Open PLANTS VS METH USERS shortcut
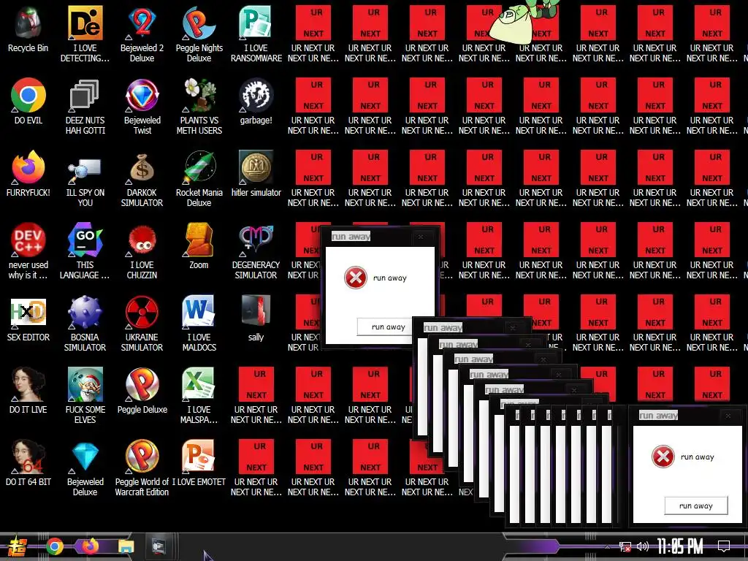 [x=199, y=96]
